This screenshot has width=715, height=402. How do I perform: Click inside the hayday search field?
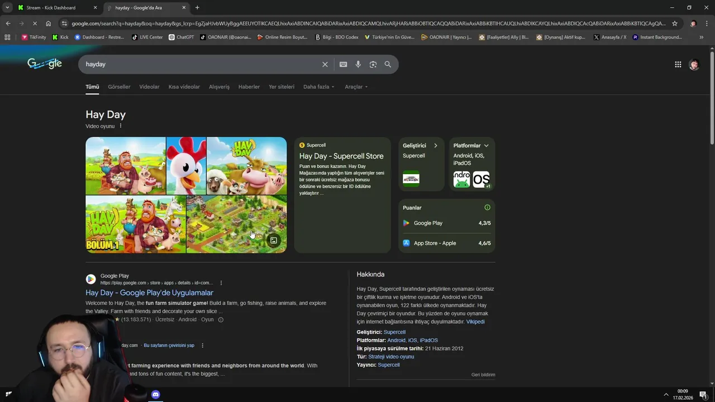click(x=201, y=64)
